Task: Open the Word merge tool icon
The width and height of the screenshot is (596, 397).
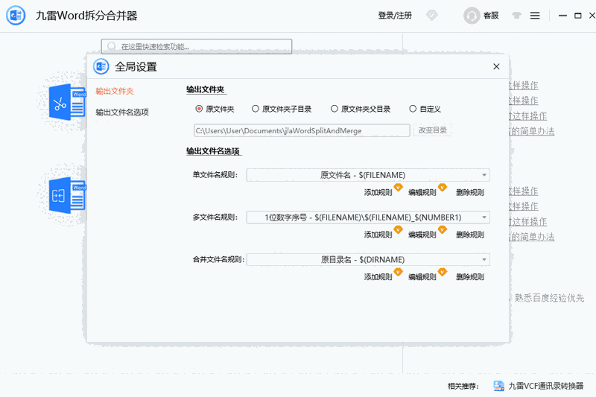Action: [x=67, y=195]
